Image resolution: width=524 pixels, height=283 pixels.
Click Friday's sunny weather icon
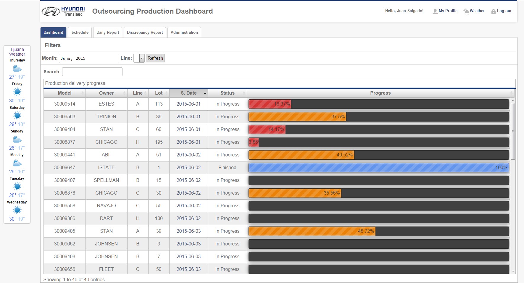(17, 92)
